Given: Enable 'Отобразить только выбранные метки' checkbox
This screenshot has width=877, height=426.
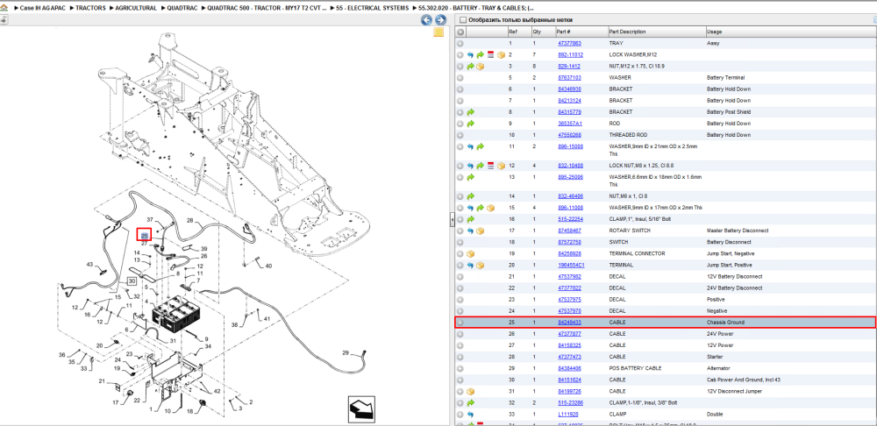Looking at the screenshot, I should pyautogui.click(x=462, y=19).
